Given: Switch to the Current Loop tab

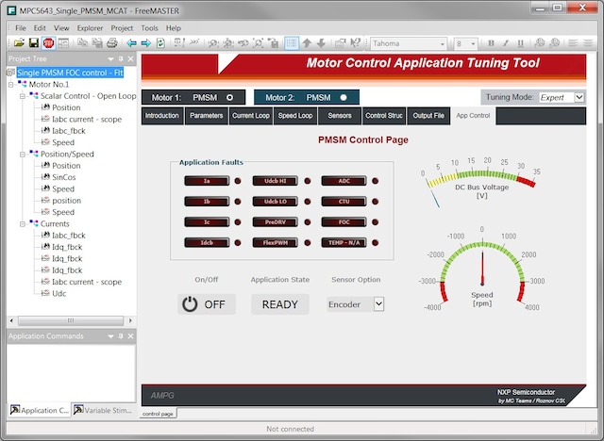Looking at the screenshot, I should tap(252, 116).
